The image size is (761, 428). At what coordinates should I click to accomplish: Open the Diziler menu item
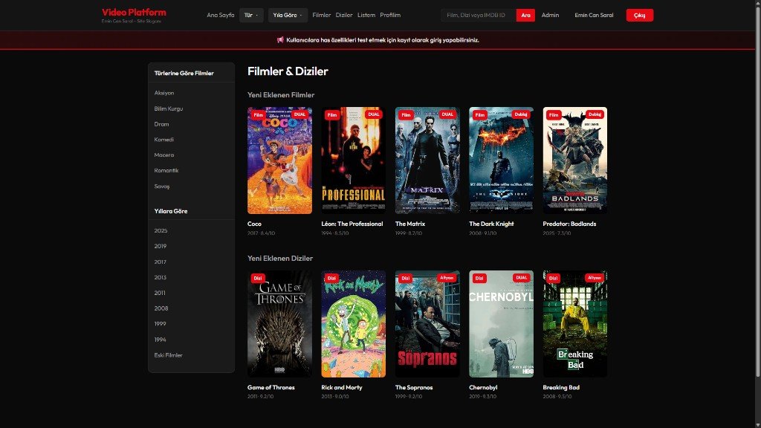(344, 15)
